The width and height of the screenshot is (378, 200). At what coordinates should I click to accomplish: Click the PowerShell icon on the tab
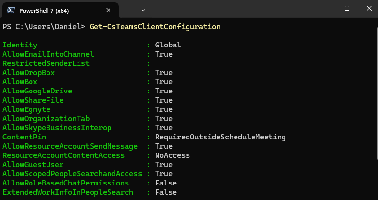click(x=10, y=10)
